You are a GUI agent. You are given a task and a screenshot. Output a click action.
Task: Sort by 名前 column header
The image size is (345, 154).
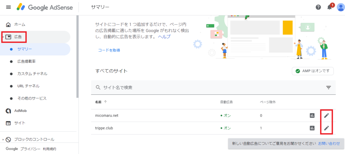[98, 102]
